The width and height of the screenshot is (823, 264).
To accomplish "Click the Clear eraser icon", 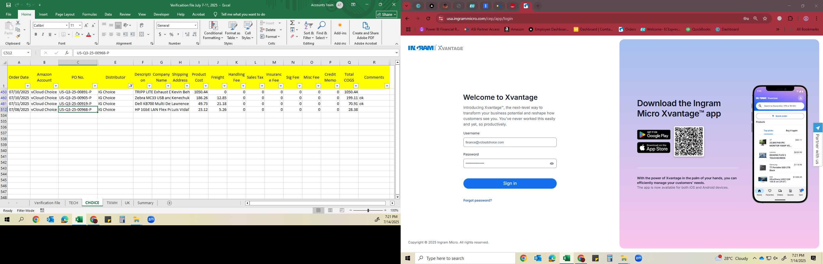I will point(292,36).
